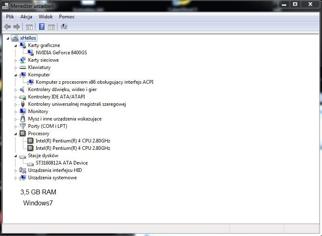Click the Stacje dysków drive icon
The height and width of the screenshot is (236, 322).
point(22,157)
